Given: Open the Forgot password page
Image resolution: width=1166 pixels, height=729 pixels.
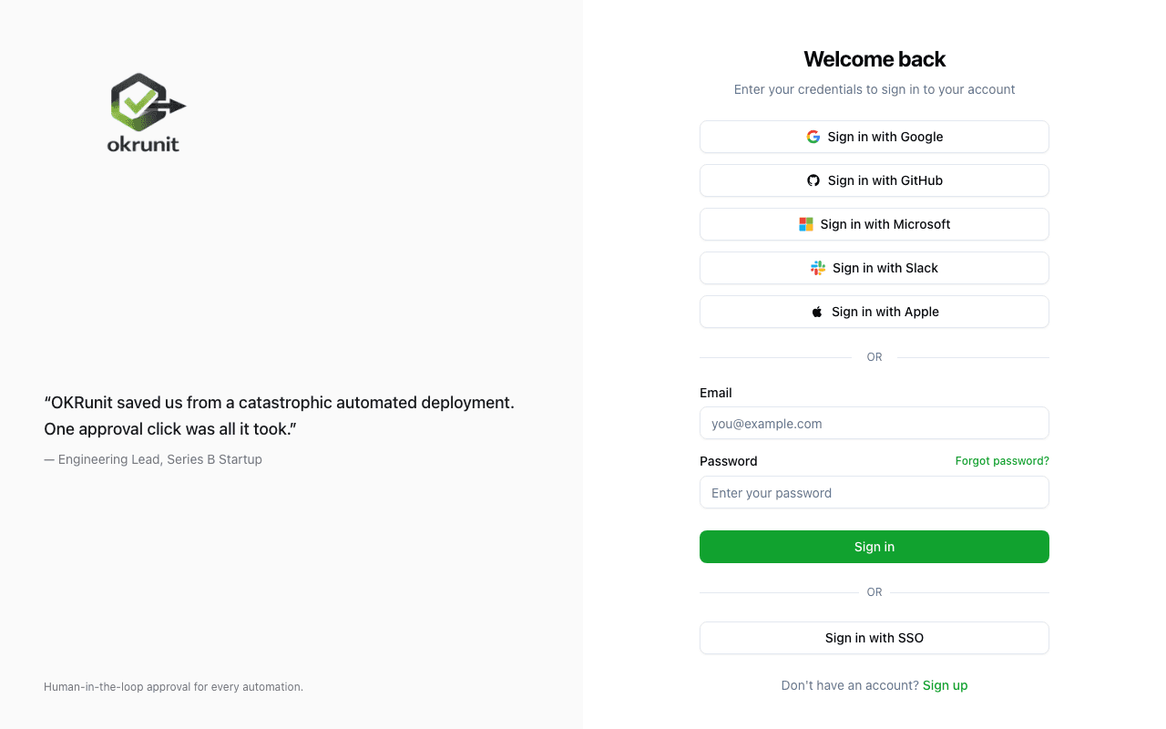Looking at the screenshot, I should 1002,460.
